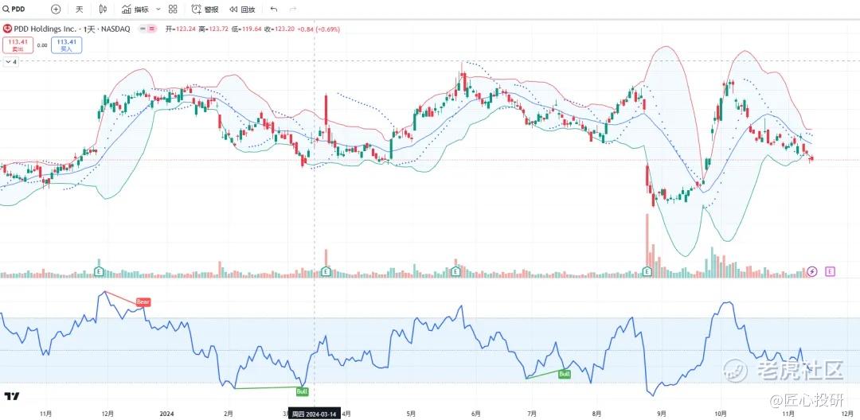Click the 收=123.20 close value
The height and width of the screenshot is (420, 860).
(279, 29)
